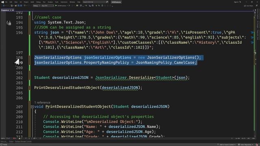The image size is (260, 146).
Task: Open the startup project dropdown arrow
Action: point(67,6)
